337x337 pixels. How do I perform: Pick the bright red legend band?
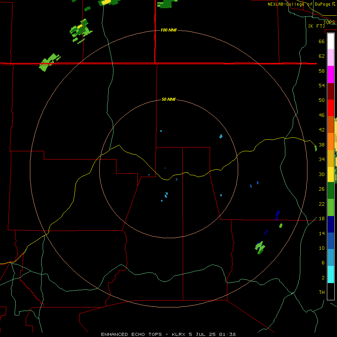(331, 108)
